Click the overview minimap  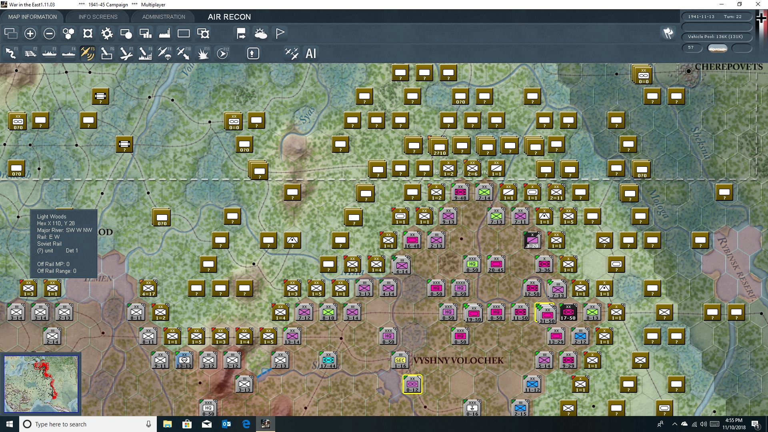[41, 384]
